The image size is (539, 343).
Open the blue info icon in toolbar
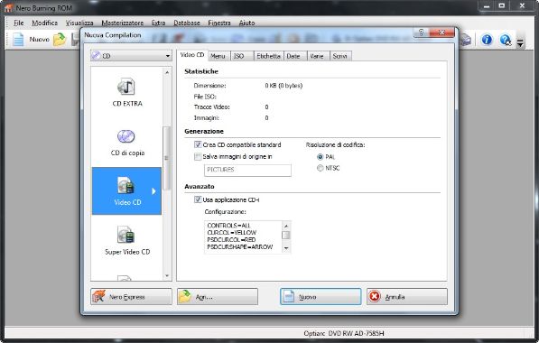point(487,40)
